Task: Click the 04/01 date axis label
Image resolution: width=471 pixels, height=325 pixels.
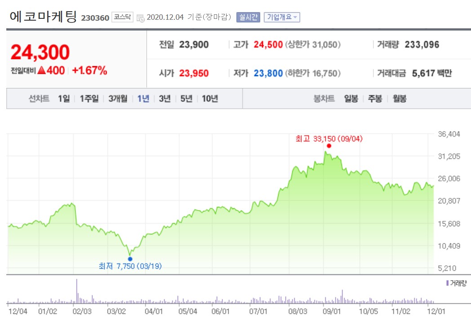Action: coord(154,312)
